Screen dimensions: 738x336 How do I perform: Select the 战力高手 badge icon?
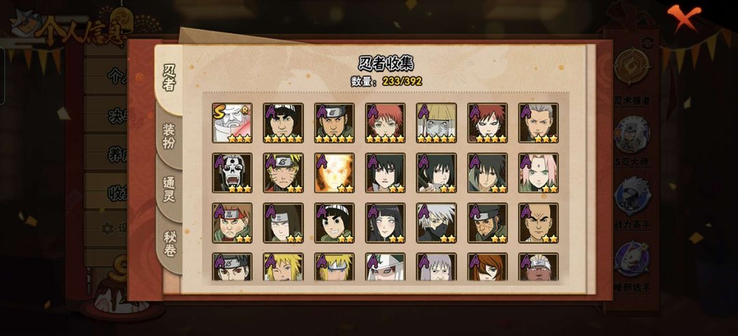[x=632, y=196]
